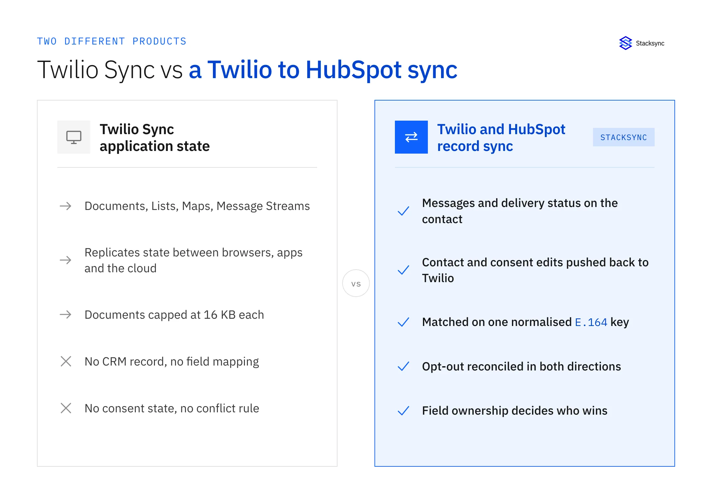Click 'No CRM record, no field mapping' text
Viewport: 712px width, 501px height.
click(x=172, y=362)
